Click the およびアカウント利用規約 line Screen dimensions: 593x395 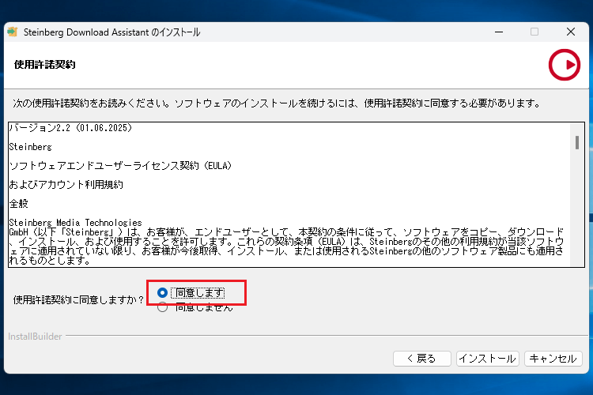coord(66,184)
